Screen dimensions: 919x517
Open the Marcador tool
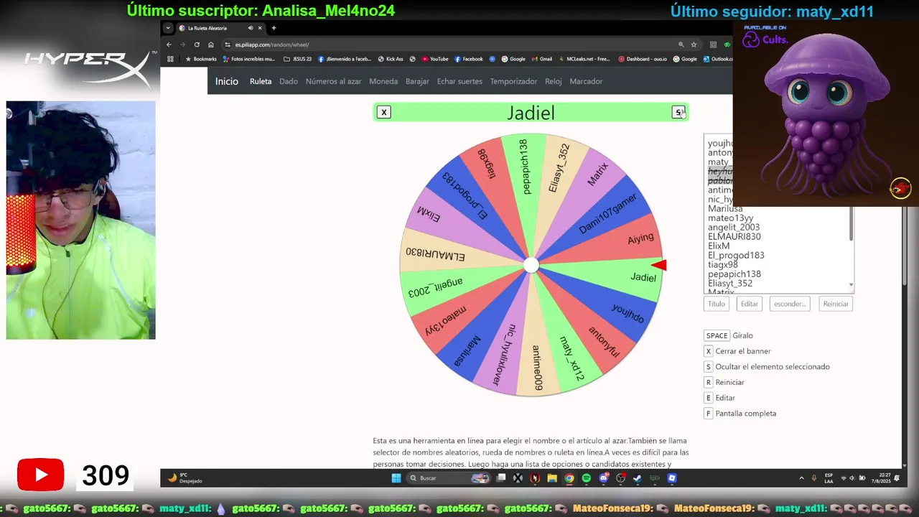click(x=586, y=81)
